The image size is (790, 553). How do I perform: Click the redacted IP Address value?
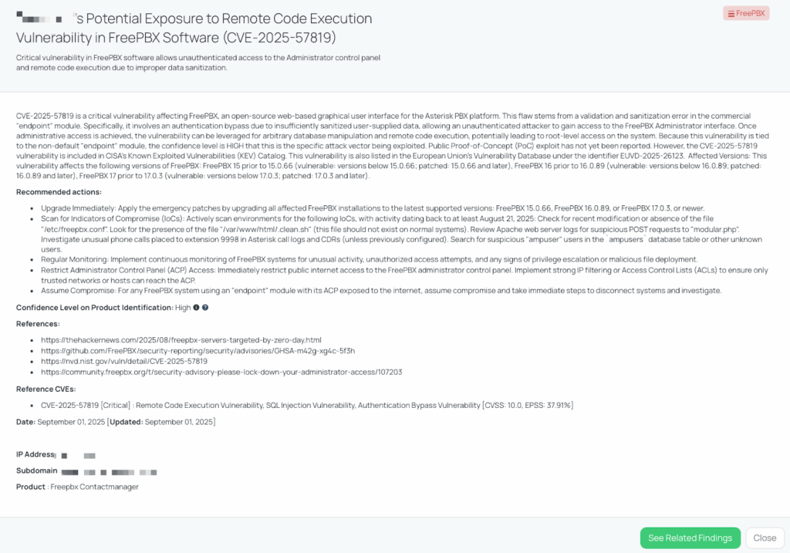(76, 456)
